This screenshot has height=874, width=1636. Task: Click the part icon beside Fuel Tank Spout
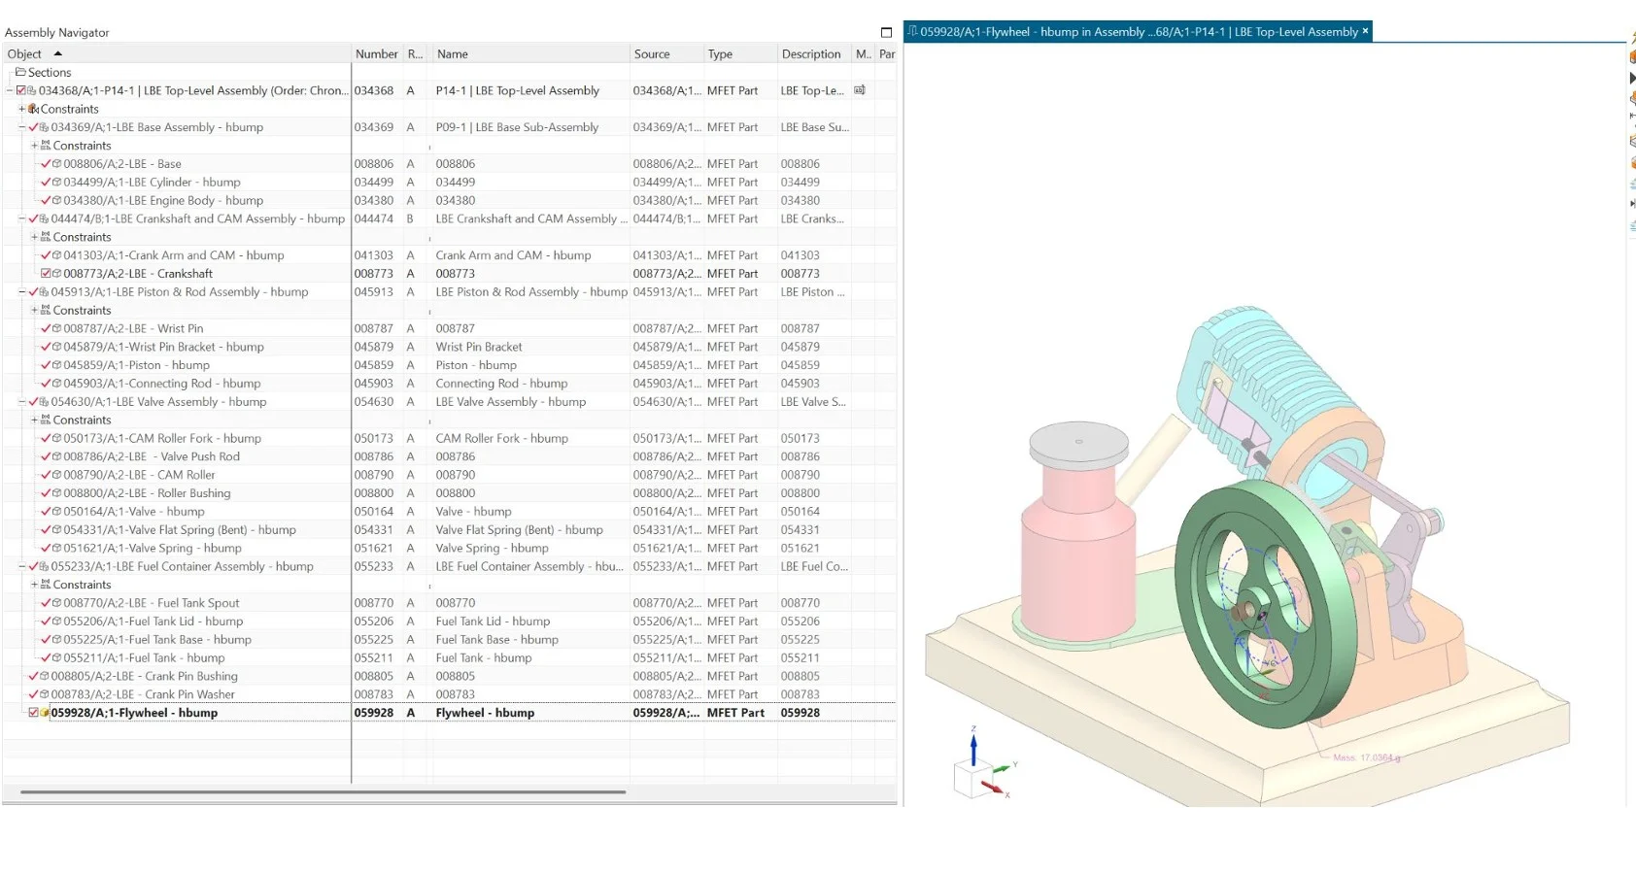57,603
